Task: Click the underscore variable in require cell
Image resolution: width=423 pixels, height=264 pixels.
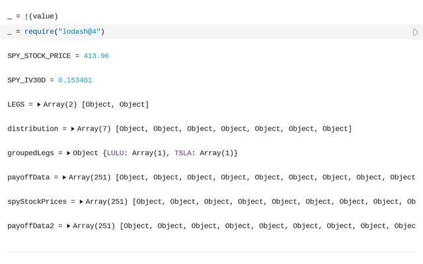Action: [9, 32]
